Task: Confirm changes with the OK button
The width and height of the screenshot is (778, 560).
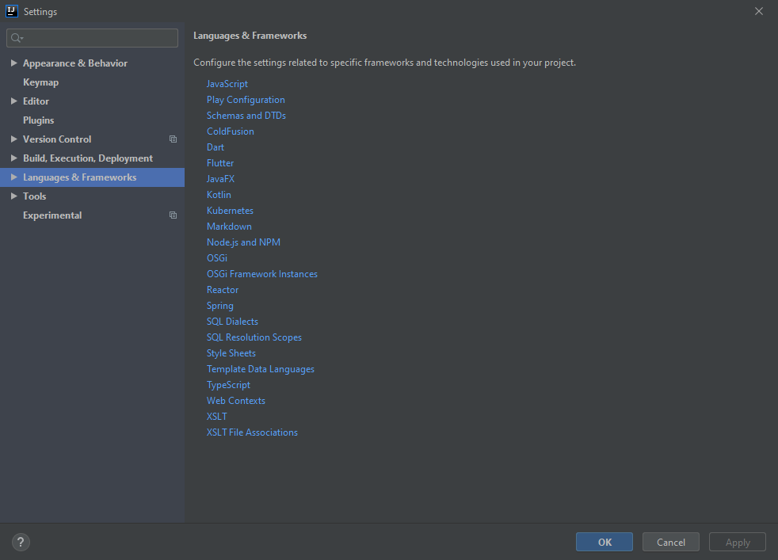Action: pyautogui.click(x=604, y=542)
